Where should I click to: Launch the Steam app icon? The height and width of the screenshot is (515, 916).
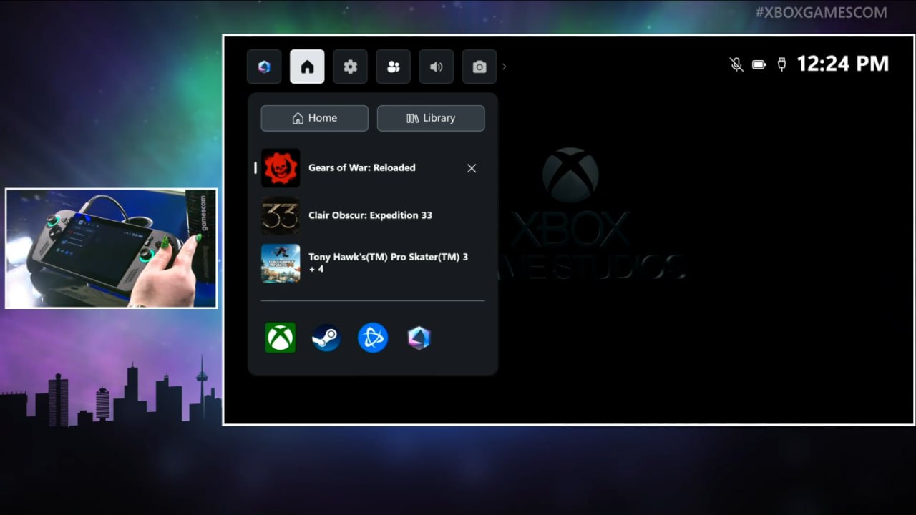coord(326,338)
